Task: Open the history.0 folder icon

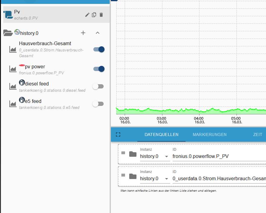Action: coord(8,33)
